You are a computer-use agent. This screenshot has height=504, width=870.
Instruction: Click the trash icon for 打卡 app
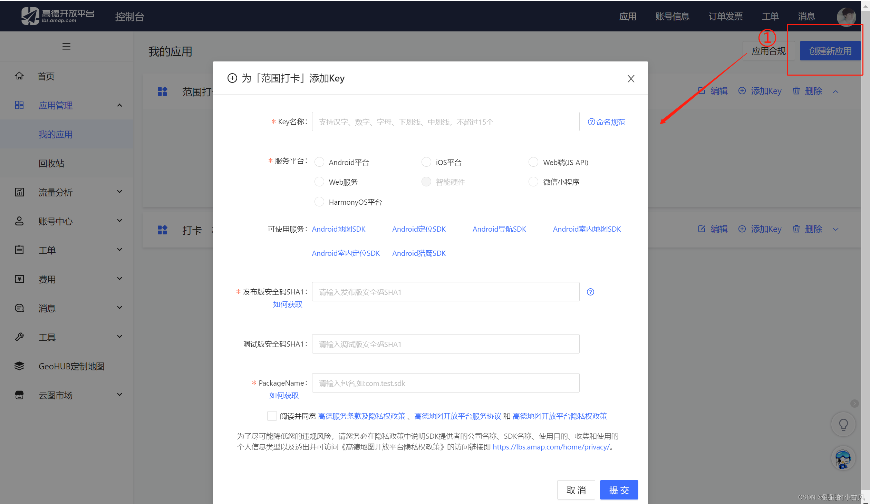[796, 229]
